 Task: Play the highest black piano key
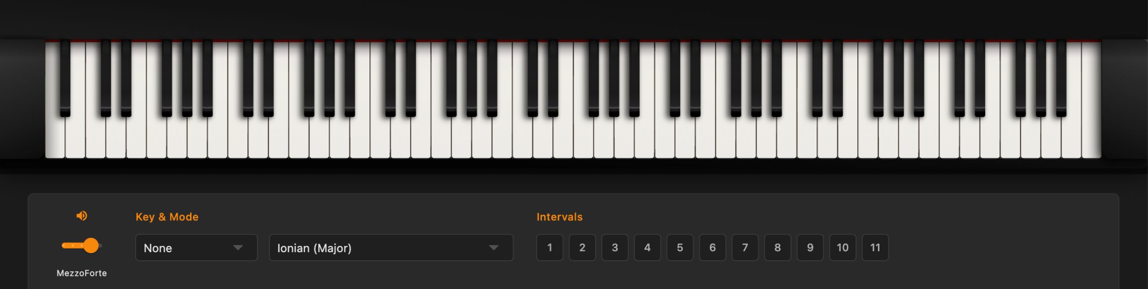tap(1061, 79)
